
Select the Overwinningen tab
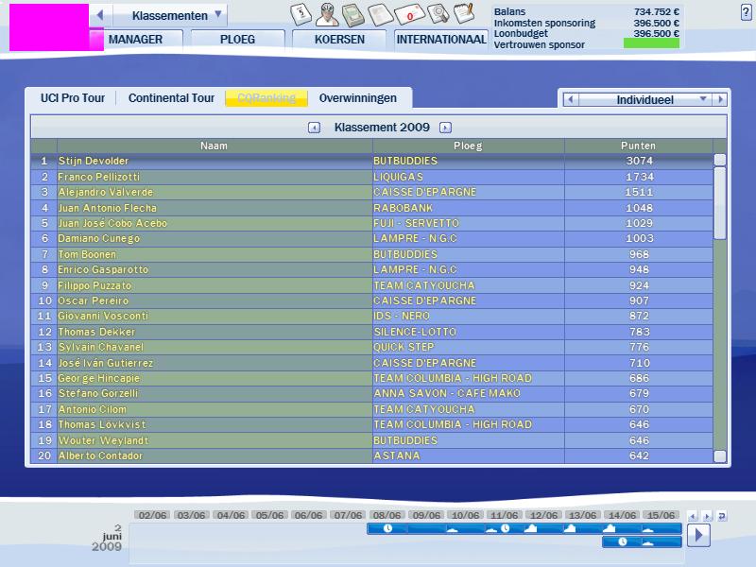point(358,98)
